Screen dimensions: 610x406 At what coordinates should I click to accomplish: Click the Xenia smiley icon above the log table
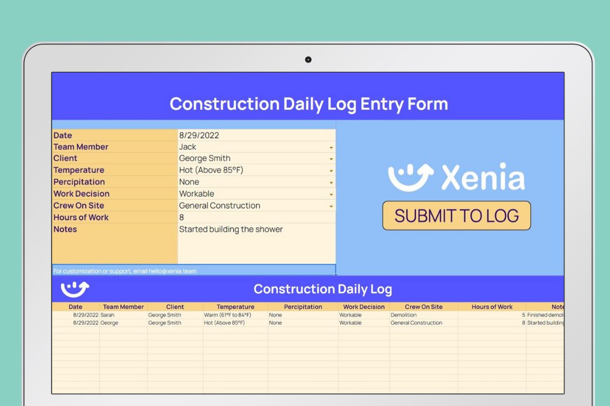point(74,289)
